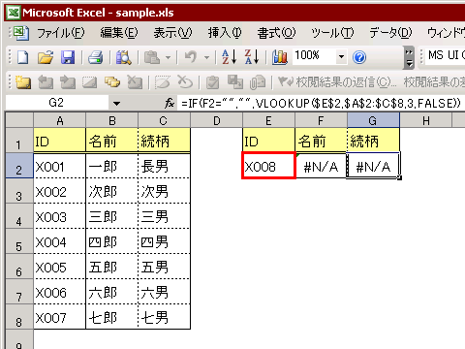
Task: Select cell B8 containing 七郎
Action: (111, 317)
